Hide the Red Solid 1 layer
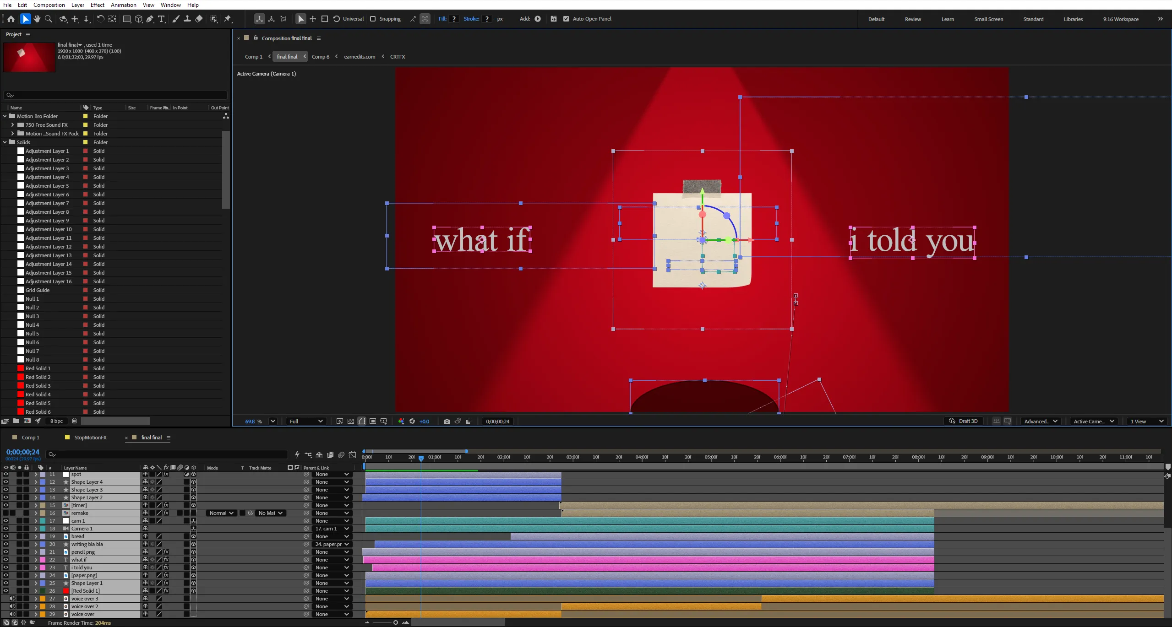 [x=5, y=591]
